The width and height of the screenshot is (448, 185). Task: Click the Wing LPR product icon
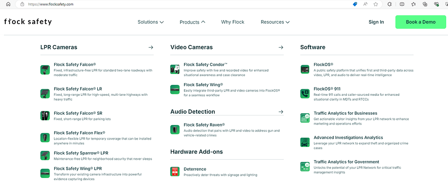click(x=45, y=173)
